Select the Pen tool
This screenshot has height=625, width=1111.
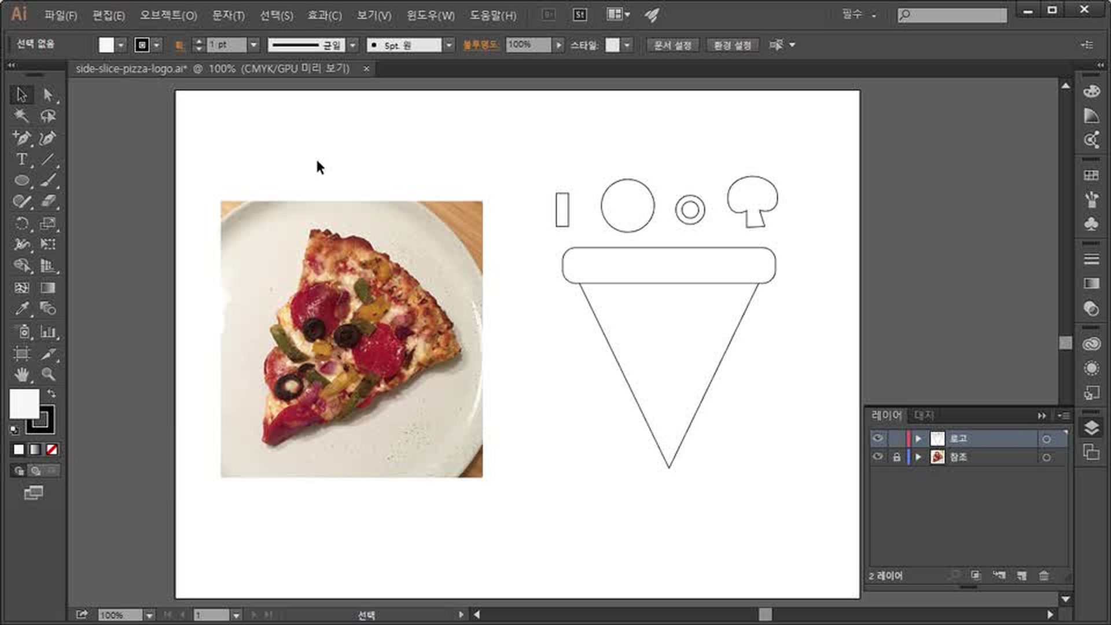pyautogui.click(x=21, y=138)
